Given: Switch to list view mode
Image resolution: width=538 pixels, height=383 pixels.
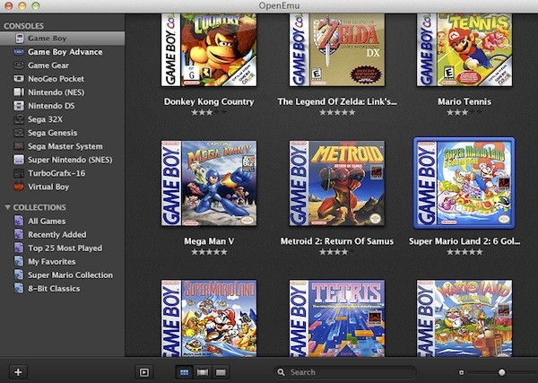Looking at the screenshot, I should tap(221, 372).
